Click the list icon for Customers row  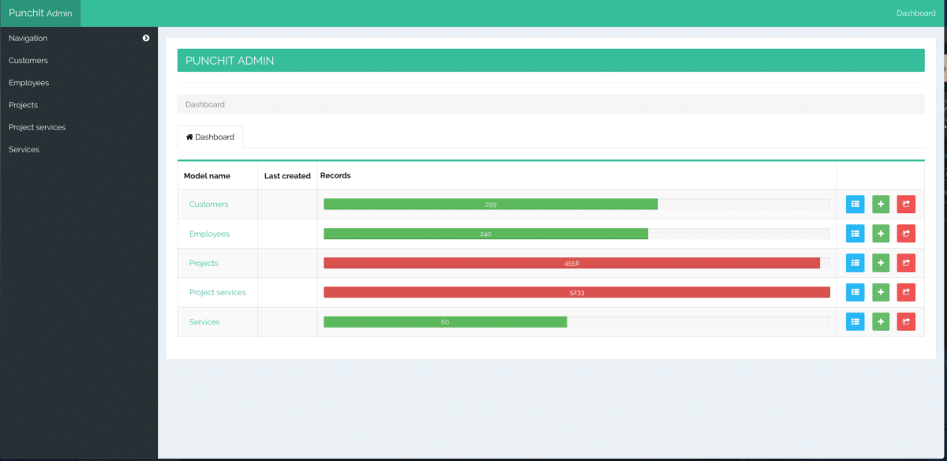pyautogui.click(x=855, y=204)
